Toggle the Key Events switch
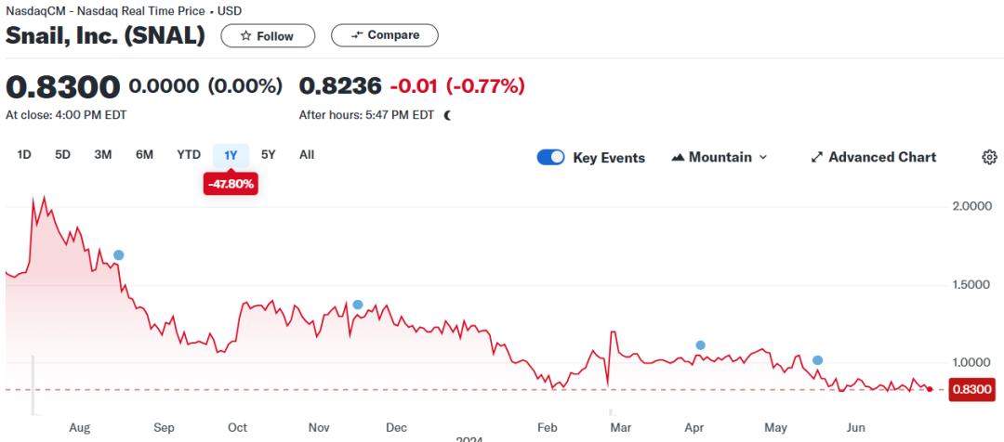This screenshot has height=442, width=1004. 550,157
